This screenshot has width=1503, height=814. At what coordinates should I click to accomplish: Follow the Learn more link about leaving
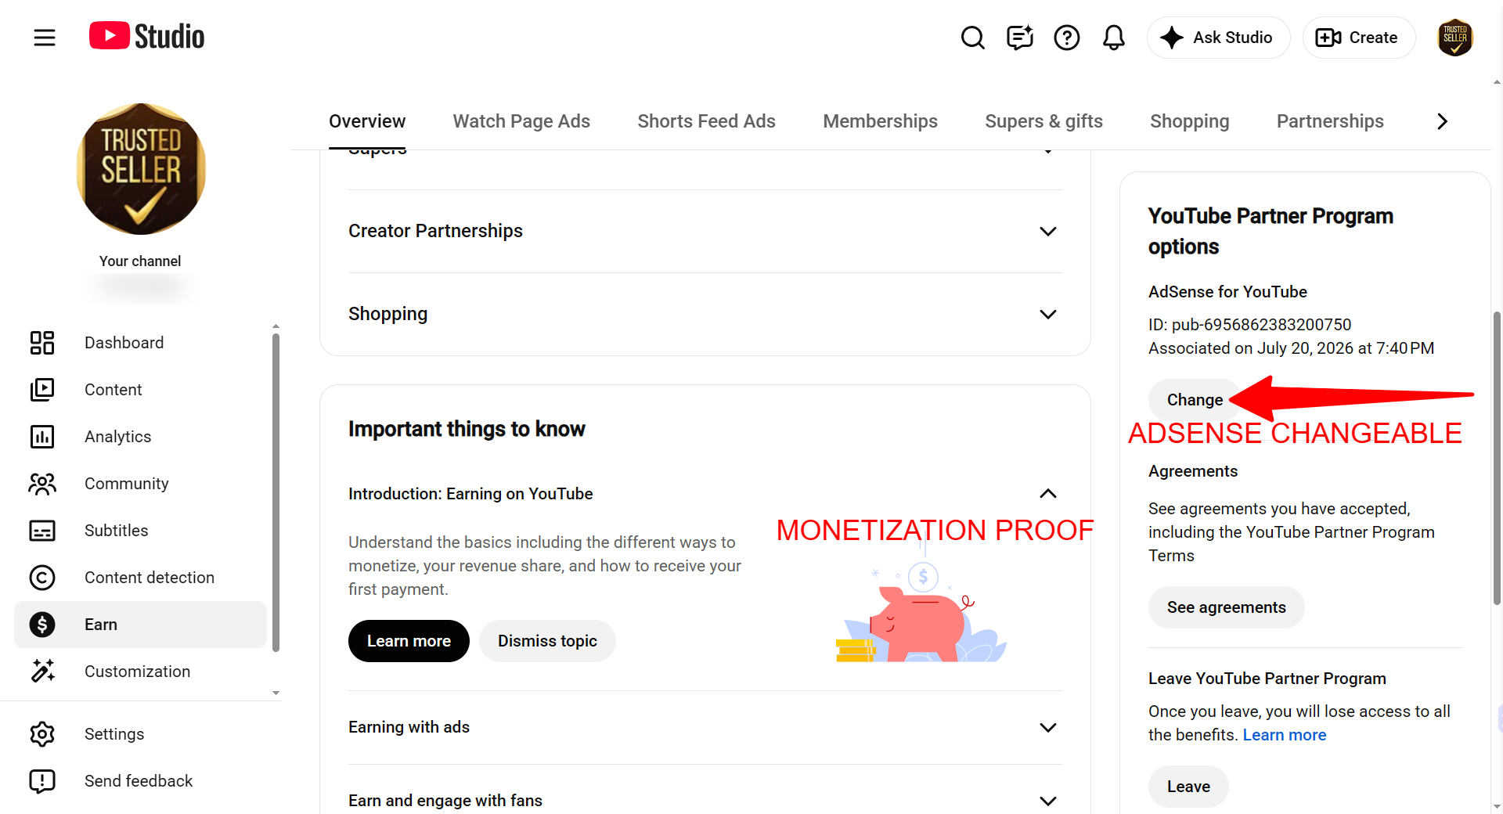(x=1284, y=735)
